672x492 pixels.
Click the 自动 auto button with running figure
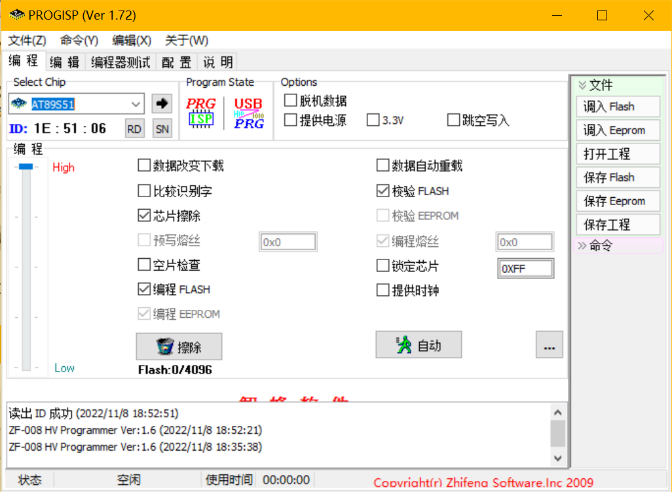click(419, 345)
